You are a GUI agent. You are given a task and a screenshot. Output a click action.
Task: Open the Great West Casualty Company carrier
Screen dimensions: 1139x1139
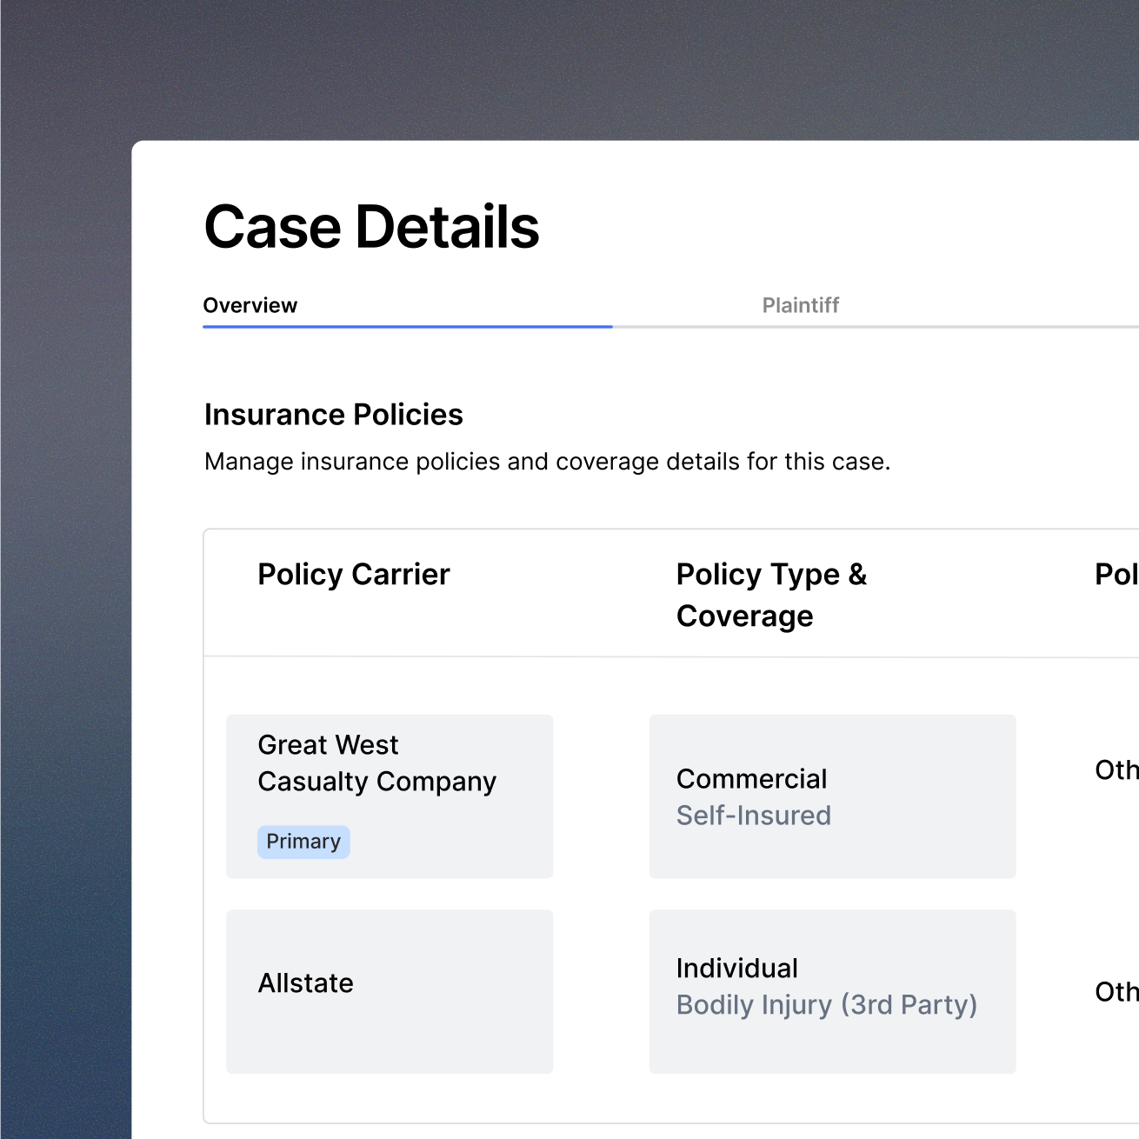(376, 763)
